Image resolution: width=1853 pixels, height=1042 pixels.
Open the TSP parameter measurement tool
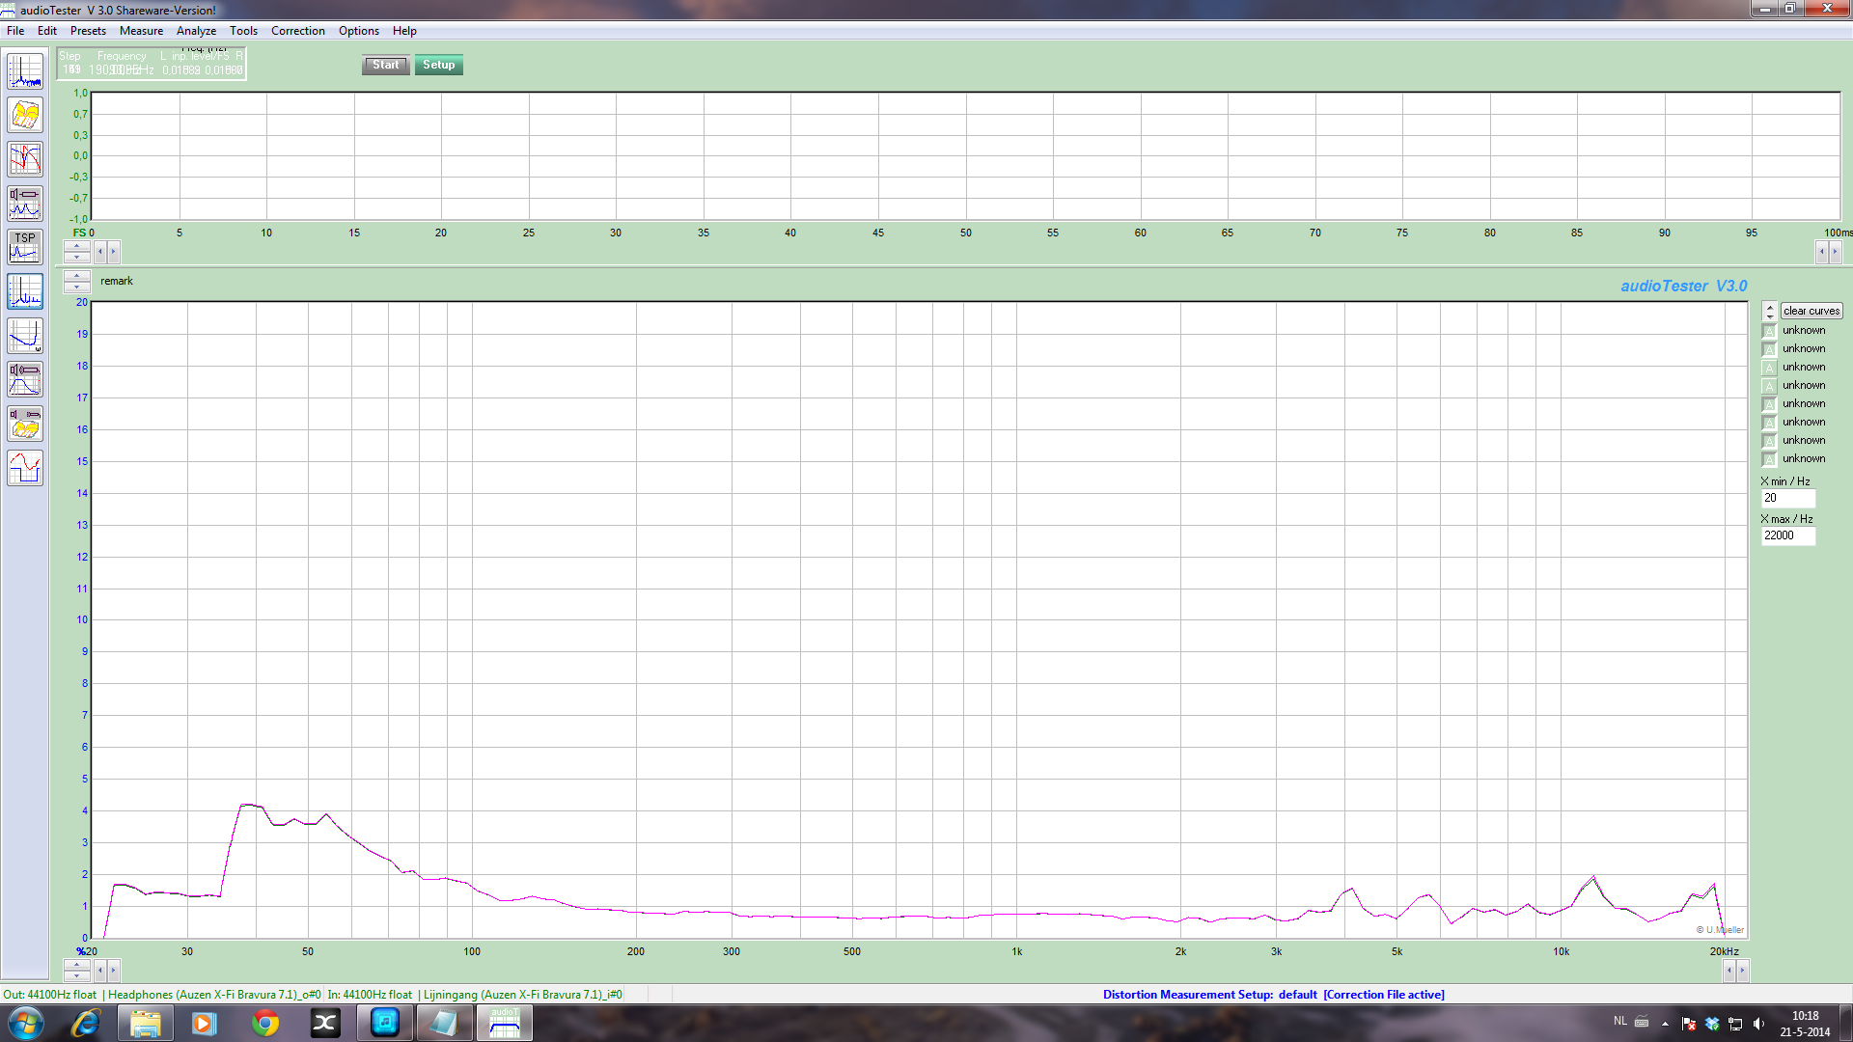coord(25,247)
